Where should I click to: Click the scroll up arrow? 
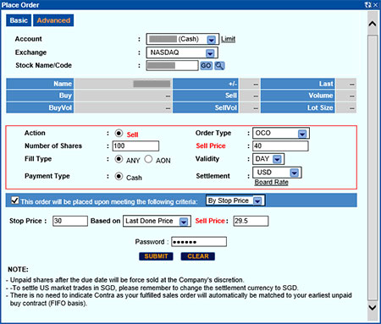pyautogui.click(x=373, y=24)
